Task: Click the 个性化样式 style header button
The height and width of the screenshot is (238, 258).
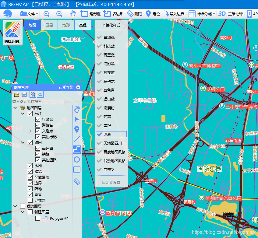Action: click(111, 25)
